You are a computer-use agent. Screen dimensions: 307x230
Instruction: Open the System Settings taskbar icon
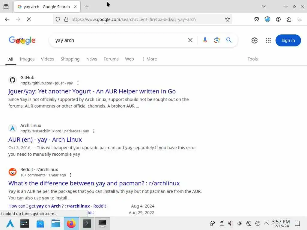(25, 223)
